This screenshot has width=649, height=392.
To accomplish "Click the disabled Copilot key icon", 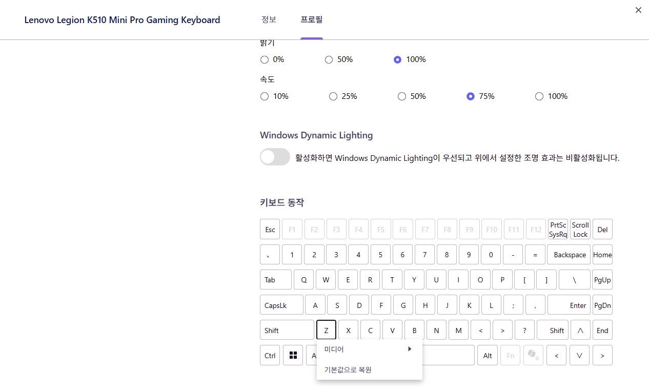I will [x=533, y=355].
